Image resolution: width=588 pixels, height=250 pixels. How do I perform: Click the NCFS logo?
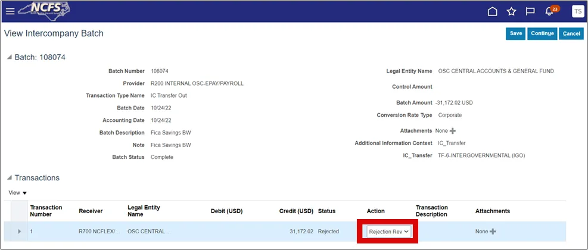tap(45, 11)
